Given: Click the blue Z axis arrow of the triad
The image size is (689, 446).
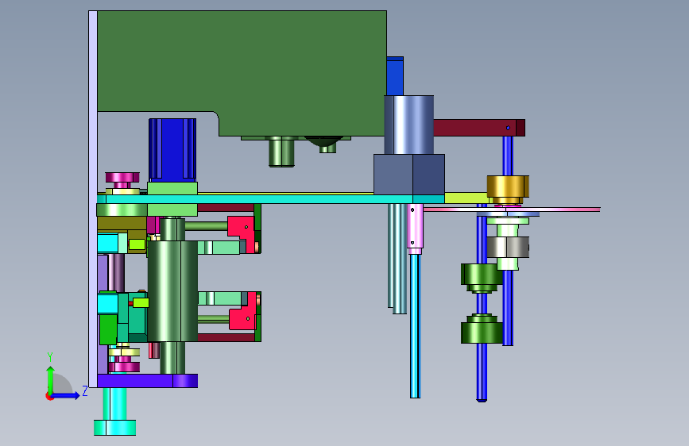Looking at the screenshot, I should 66,395.
